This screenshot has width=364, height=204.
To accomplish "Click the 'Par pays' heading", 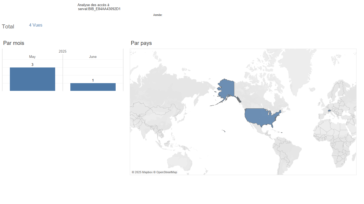I will click(x=141, y=43).
